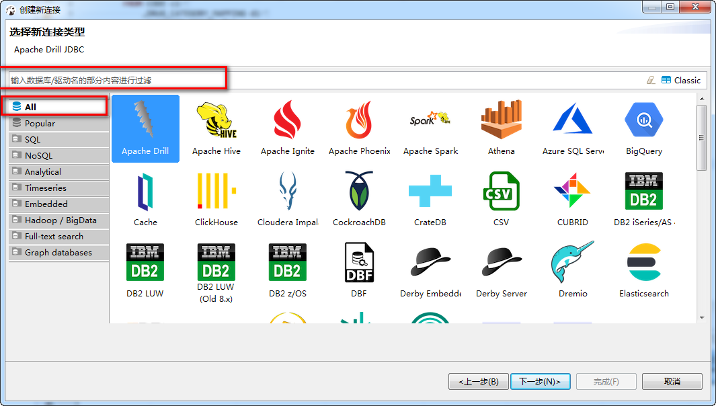Select DB2 iSeries/AS driver
The height and width of the screenshot is (406, 716).
pyautogui.click(x=644, y=200)
